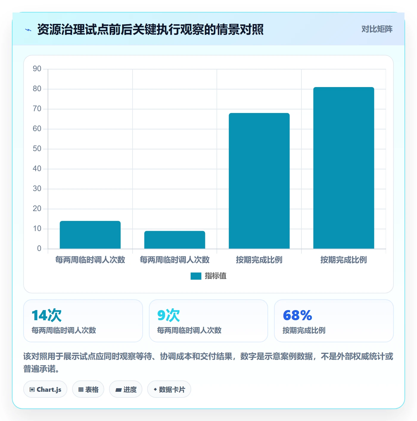The height and width of the screenshot is (421, 417).
Task: Select the shortest bar in the chart
Action: point(175,240)
